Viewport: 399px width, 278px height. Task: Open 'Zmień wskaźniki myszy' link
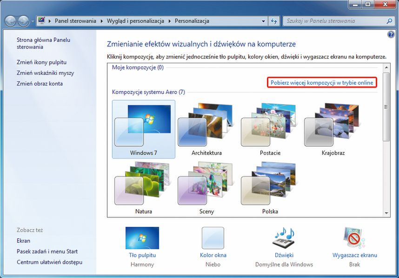coord(45,73)
